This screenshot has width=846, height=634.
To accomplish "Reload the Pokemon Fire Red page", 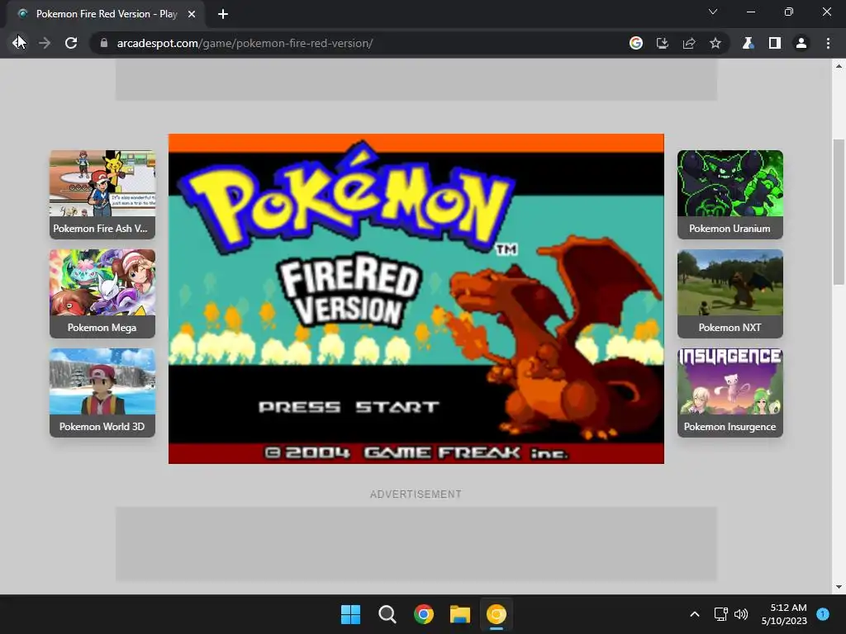I will click(71, 43).
